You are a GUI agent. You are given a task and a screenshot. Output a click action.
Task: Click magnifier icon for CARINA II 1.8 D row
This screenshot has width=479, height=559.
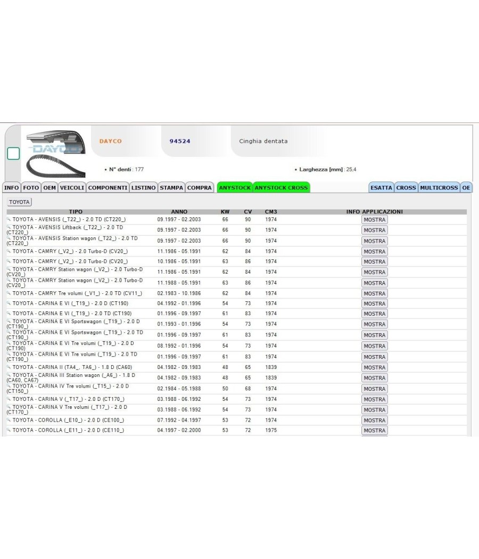click(9, 367)
